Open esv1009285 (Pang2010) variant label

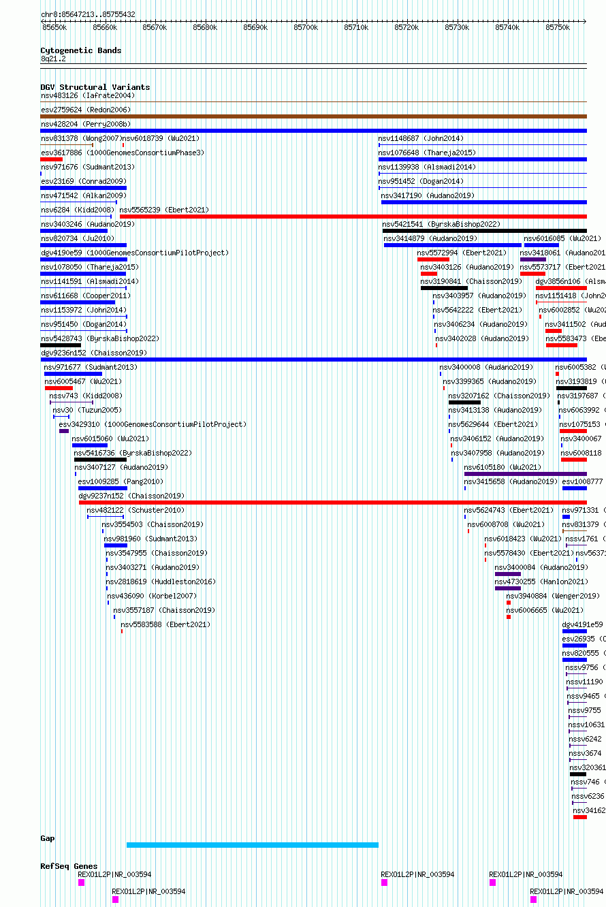click(121, 481)
